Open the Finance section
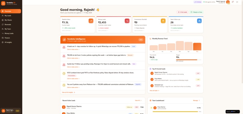243x114 pixels. tap(11, 38)
